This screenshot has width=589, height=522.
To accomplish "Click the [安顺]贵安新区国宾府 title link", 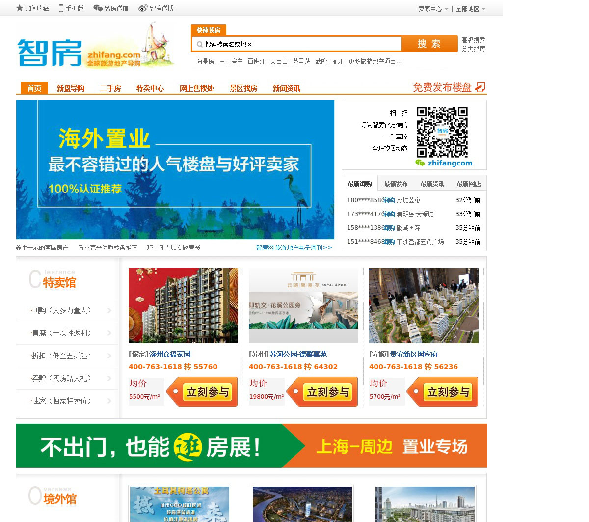I will (x=403, y=354).
